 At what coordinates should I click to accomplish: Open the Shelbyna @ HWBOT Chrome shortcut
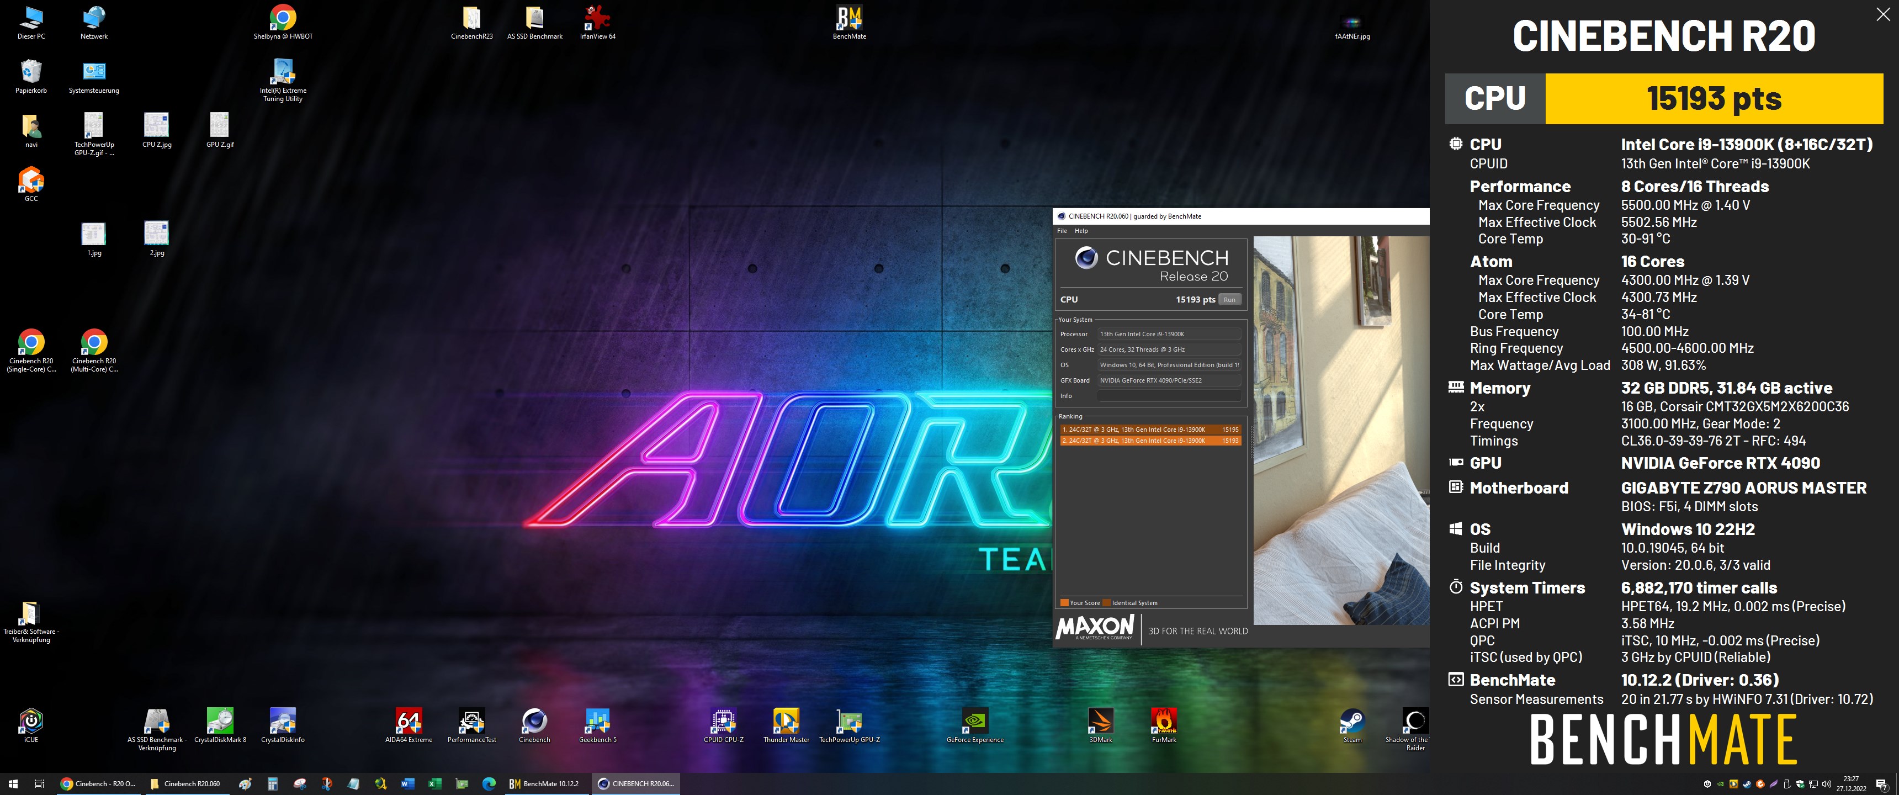(283, 22)
